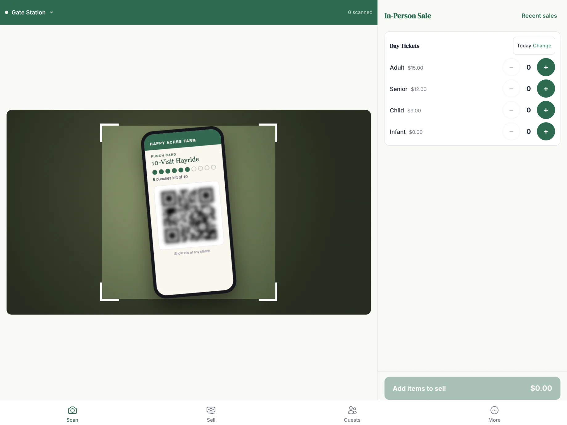Click Add items to sell button
The image size is (567, 425).
click(472, 388)
